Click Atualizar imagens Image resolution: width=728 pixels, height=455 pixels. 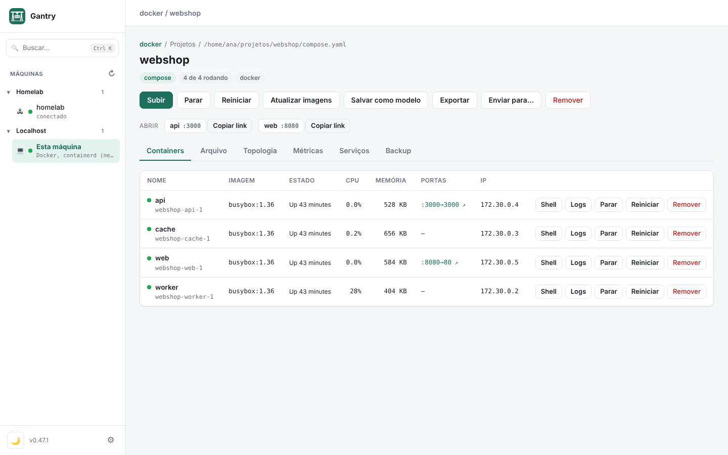click(x=301, y=100)
